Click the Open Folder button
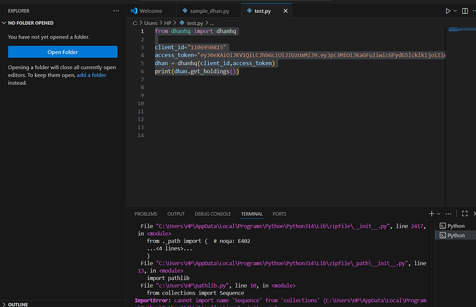The width and height of the screenshot is (476, 307). pyautogui.click(x=63, y=52)
